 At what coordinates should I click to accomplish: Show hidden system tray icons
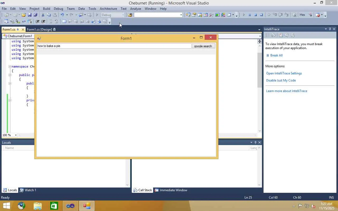click(x=294, y=206)
